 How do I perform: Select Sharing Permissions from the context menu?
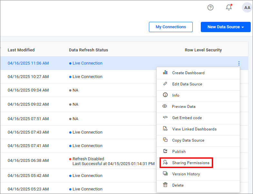click(190, 163)
